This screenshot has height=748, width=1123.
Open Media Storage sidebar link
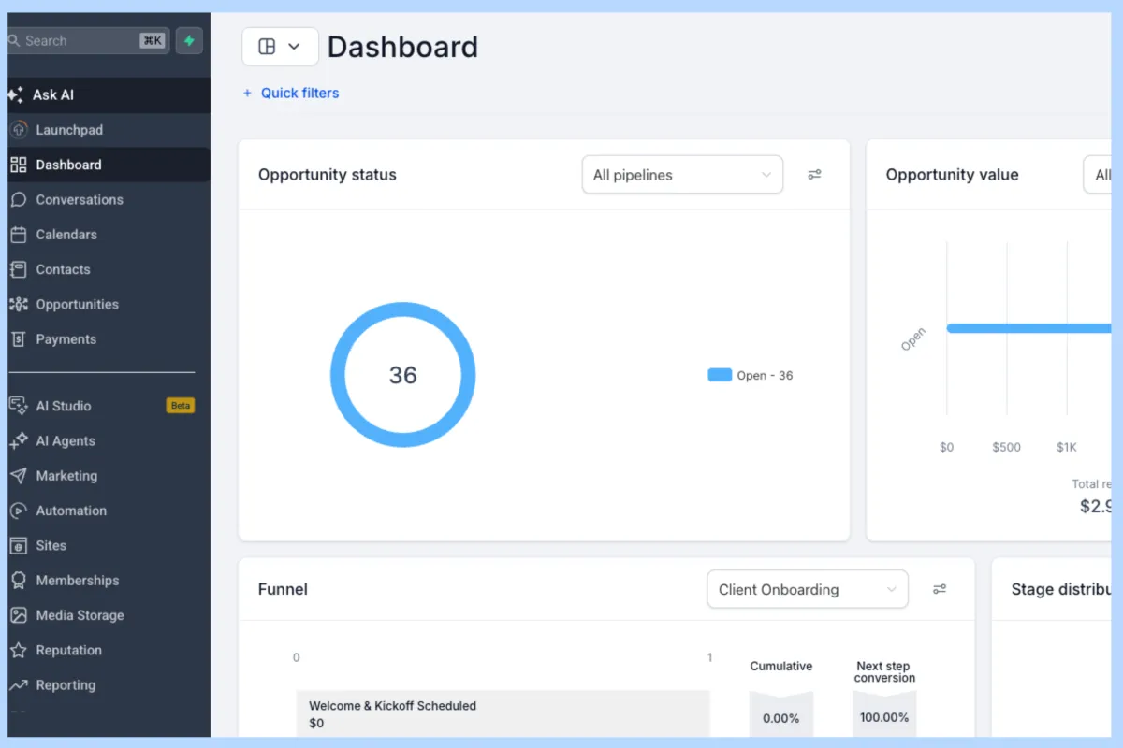[x=109, y=615]
